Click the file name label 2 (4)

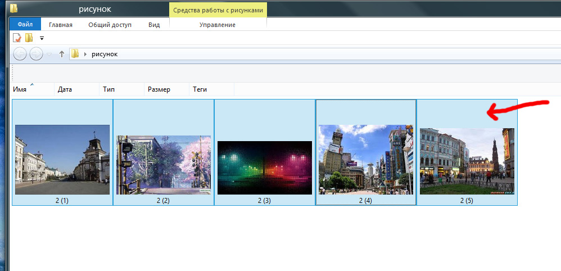(x=365, y=201)
